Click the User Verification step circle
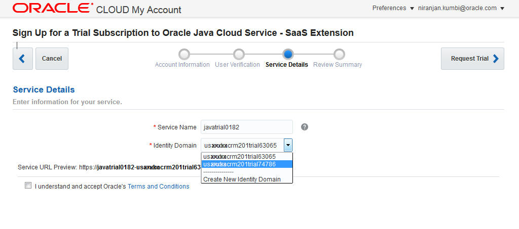The image size is (519, 229). tap(238, 54)
